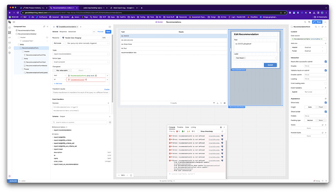Image resolution: width=336 pixels, height=192 pixels.
Task: Open add component plus icon in sidebar
Action: click(9, 27)
